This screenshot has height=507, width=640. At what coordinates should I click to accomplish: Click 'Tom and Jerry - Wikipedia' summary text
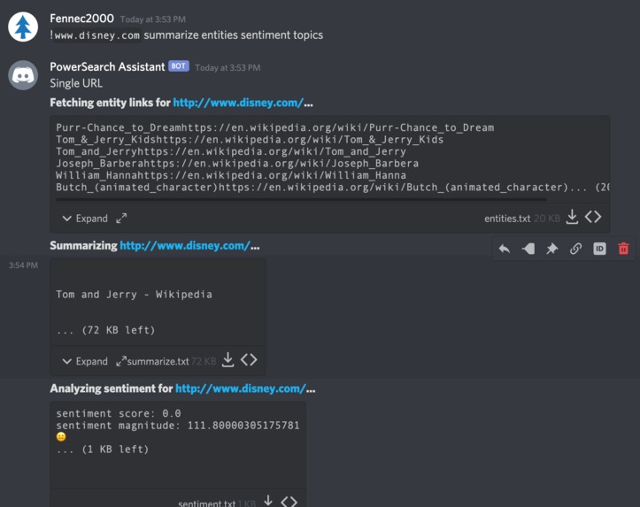click(x=134, y=295)
